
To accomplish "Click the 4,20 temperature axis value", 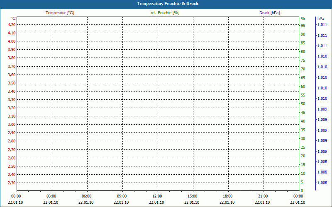I will pos(12,25).
